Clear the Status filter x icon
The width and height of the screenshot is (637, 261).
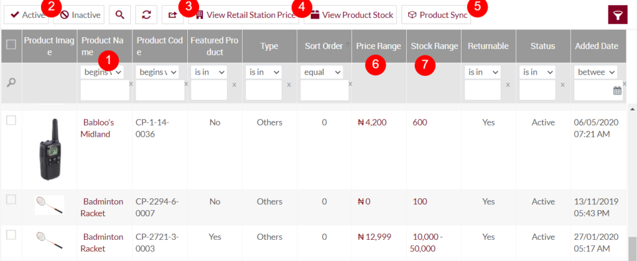point(562,84)
